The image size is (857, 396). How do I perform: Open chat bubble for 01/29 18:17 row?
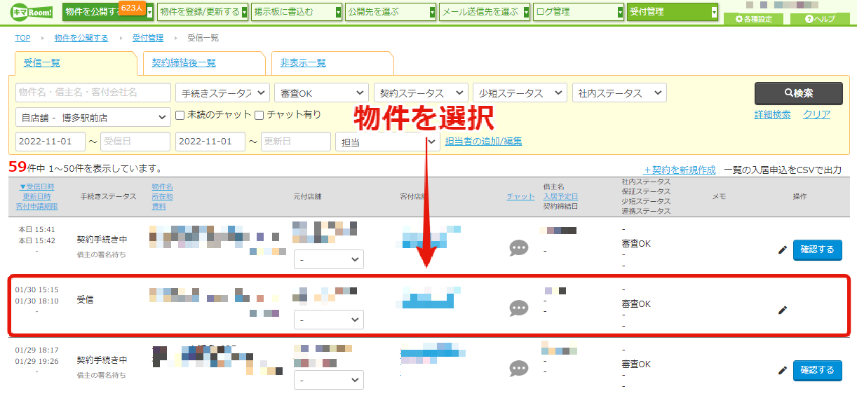pyautogui.click(x=519, y=369)
